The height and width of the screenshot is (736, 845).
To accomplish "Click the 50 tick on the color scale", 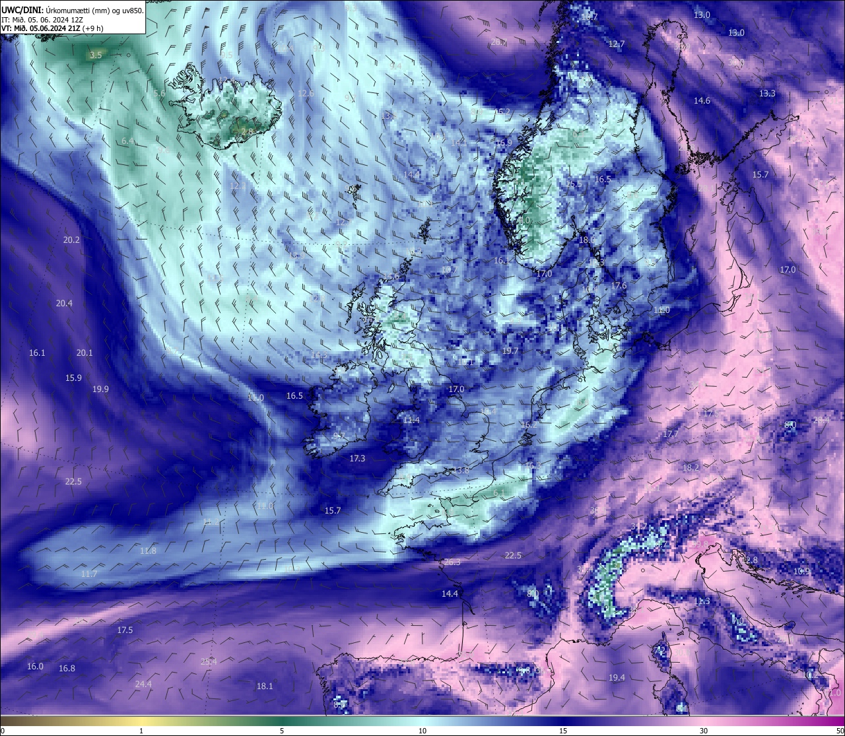I will coord(840,731).
